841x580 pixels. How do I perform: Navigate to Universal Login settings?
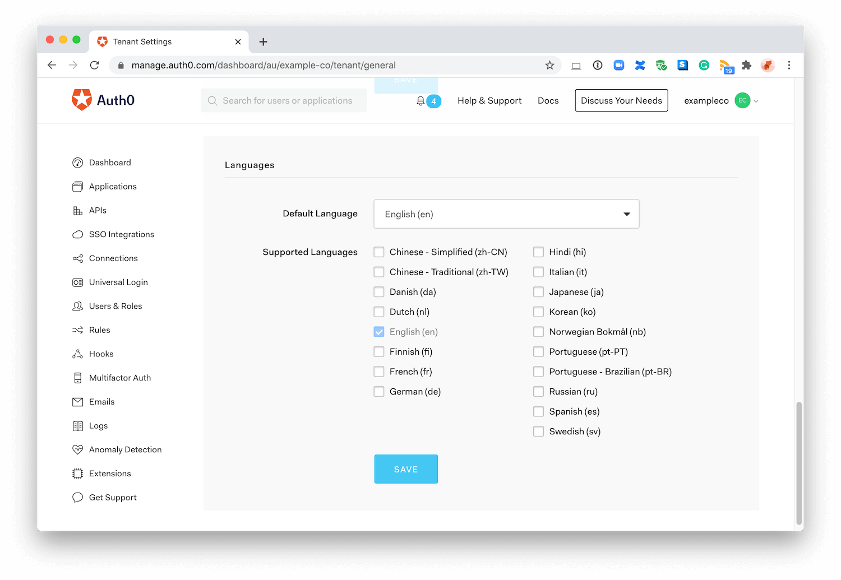coord(118,282)
